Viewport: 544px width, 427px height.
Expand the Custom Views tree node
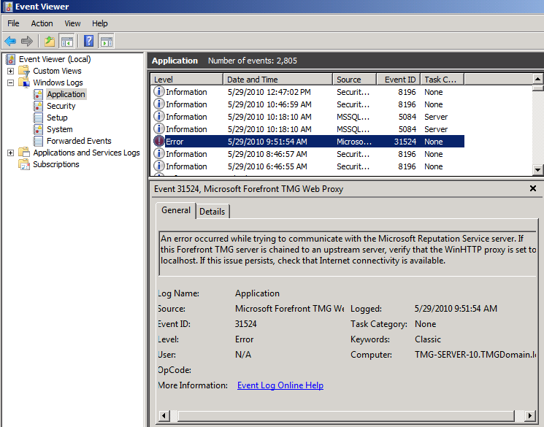pos(11,71)
